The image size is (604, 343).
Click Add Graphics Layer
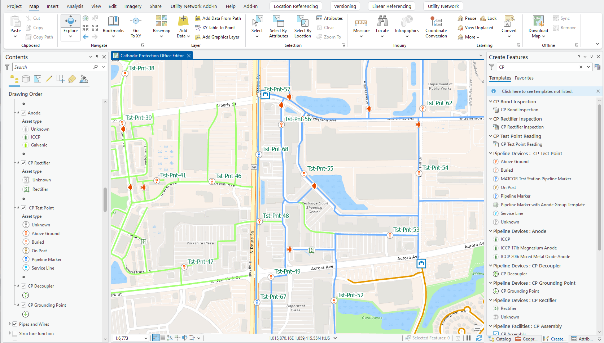coord(217,37)
